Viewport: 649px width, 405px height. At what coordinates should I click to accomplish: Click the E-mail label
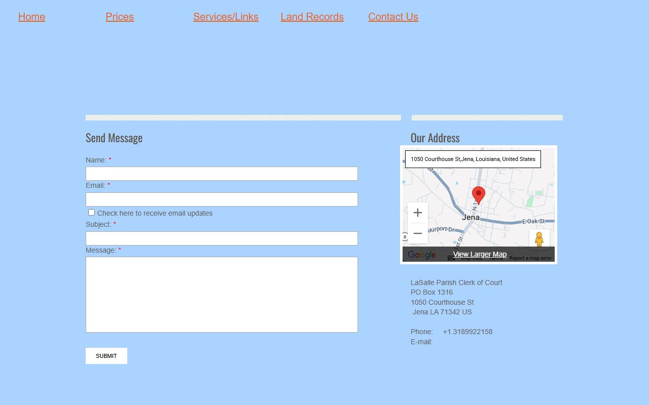click(x=421, y=342)
